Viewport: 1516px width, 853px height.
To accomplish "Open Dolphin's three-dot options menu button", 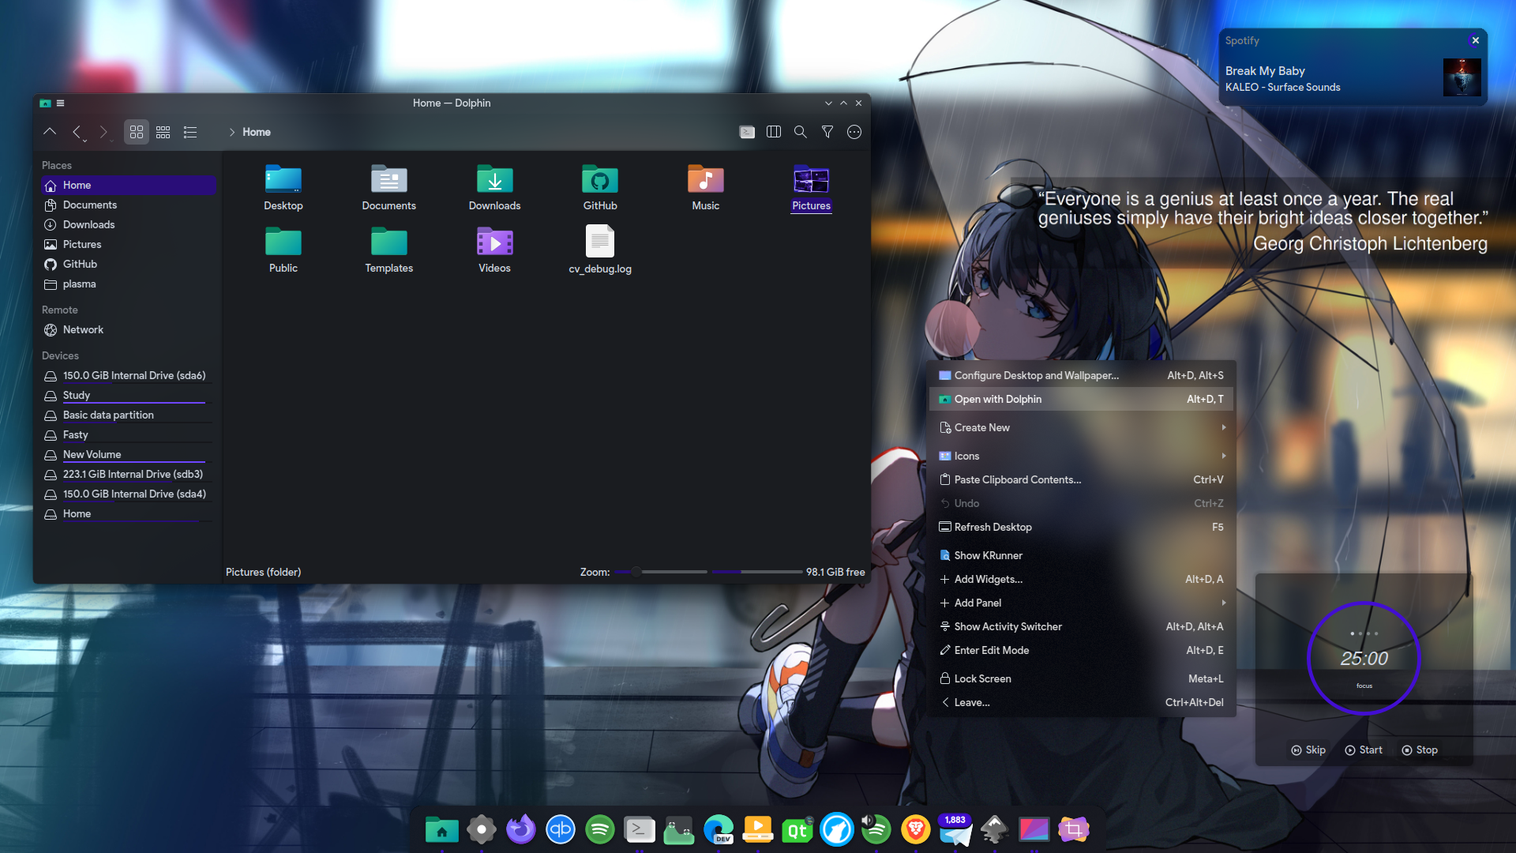I will [x=854, y=132].
